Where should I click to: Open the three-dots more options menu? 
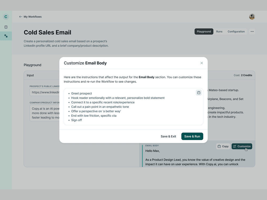252,31
